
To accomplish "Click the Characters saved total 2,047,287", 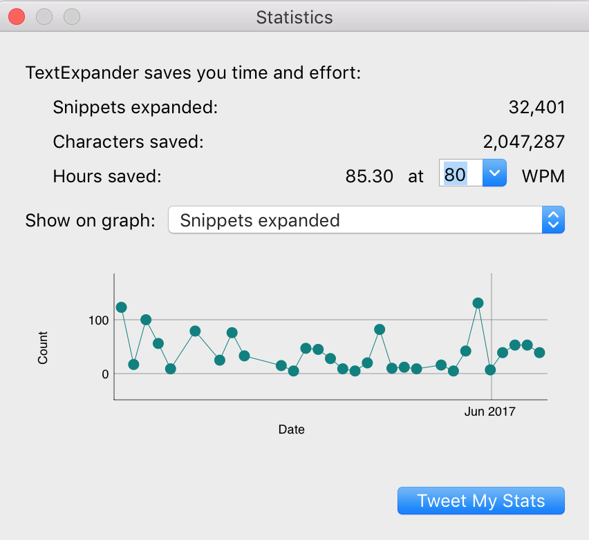I will pos(523,142).
